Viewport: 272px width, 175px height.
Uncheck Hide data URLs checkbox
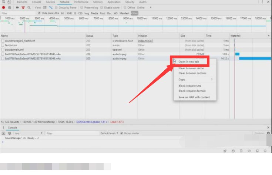39,13
